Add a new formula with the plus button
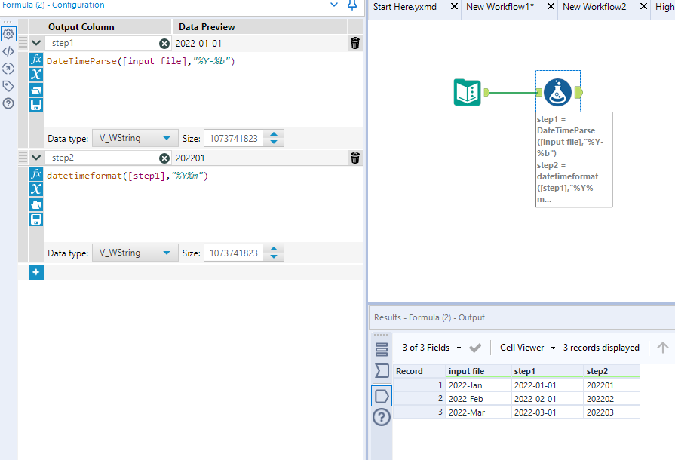 point(35,272)
